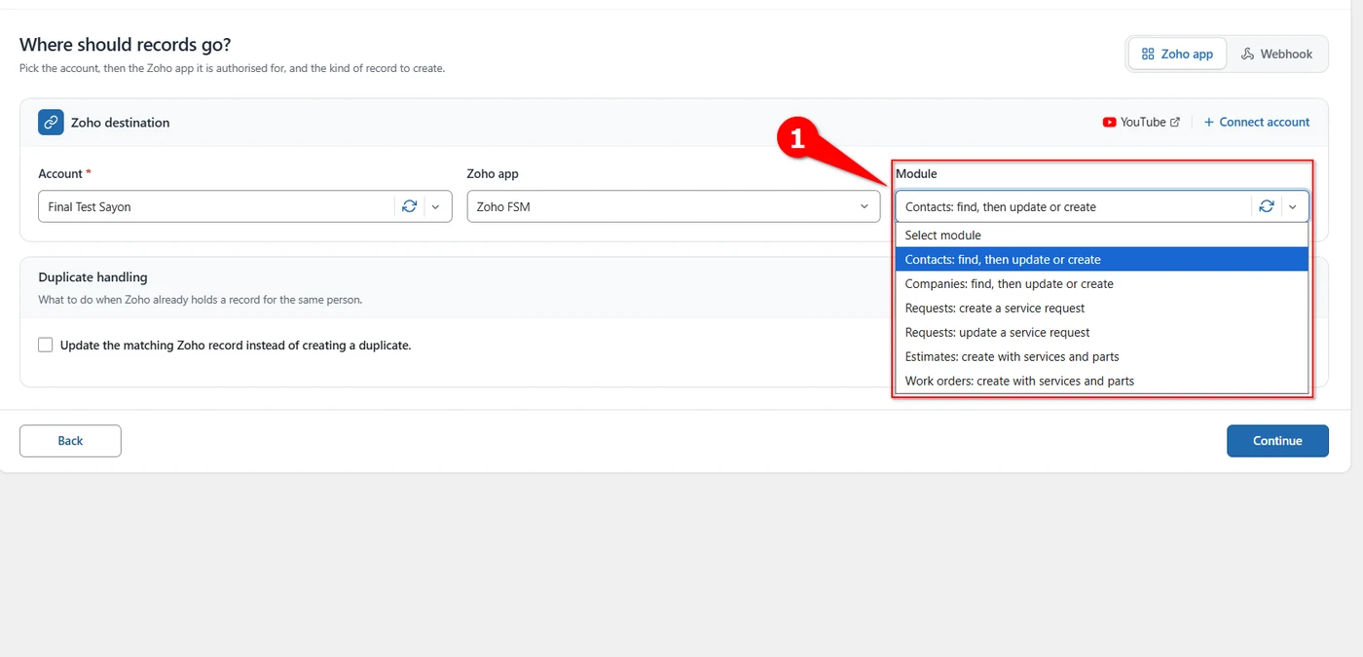Click the YouTube logo icon
Viewport: 1363px width, 657px height.
coord(1109,123)
